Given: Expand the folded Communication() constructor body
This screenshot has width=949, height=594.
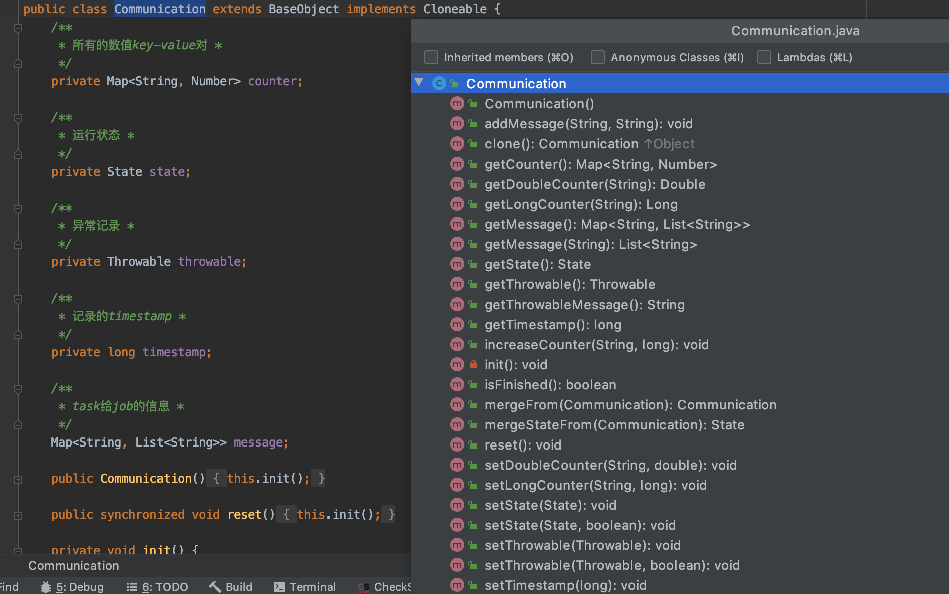Looking at the screenshot, I should coord(18,479).
